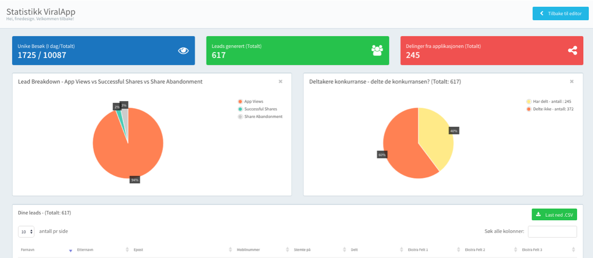Click the Statistikk ViralApp page title

point(41,12)
